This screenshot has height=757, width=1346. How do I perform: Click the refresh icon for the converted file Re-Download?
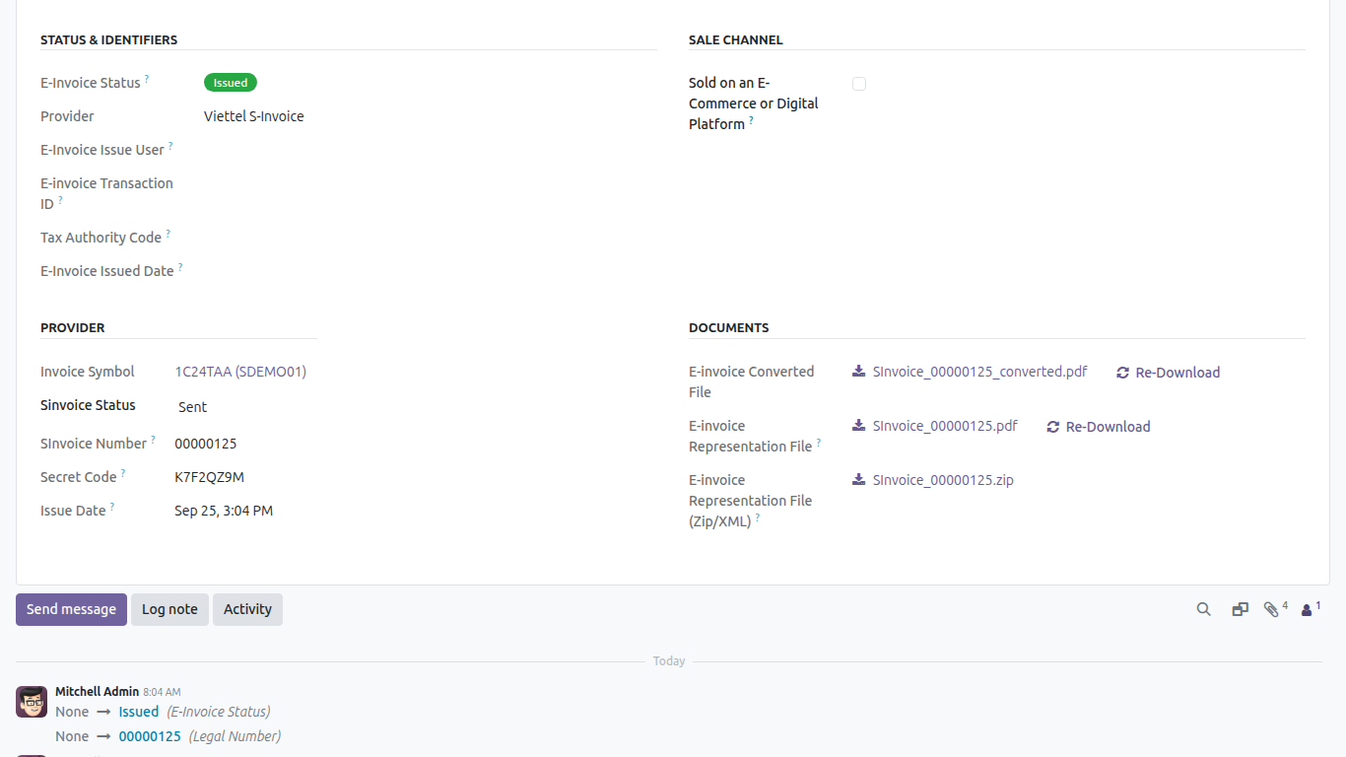[x=1122, y=373]
